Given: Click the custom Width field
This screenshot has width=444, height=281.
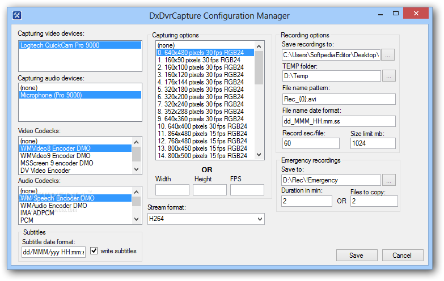Looking at the screenshot, I should coord(172,190).
